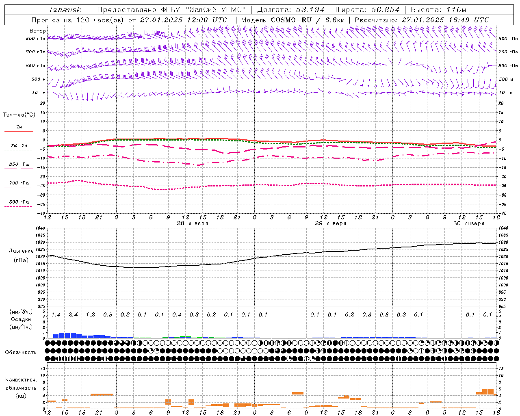This screenshot has width=520, height=416.
Task: Click the Izhevsk station name in header
Action: coord(65,10)
